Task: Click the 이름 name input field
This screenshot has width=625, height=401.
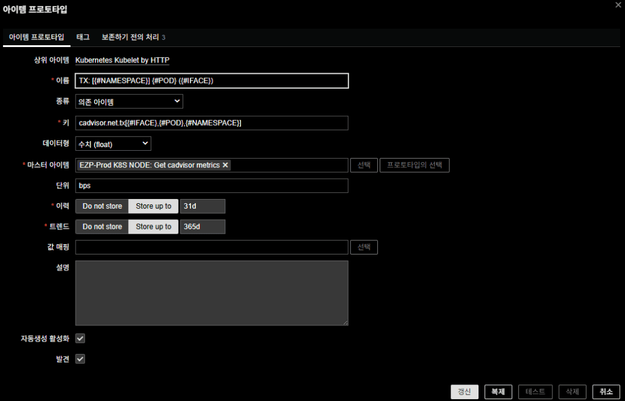Action: click(x=211, y=81)
